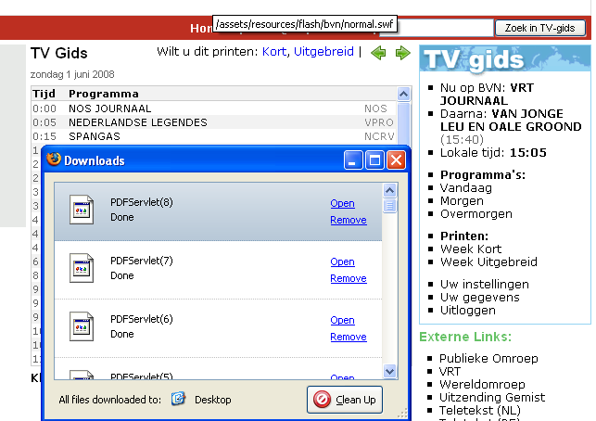The image size is (596, 421).
Task: Minimize the Downloads window
Action: pos(353,160)
